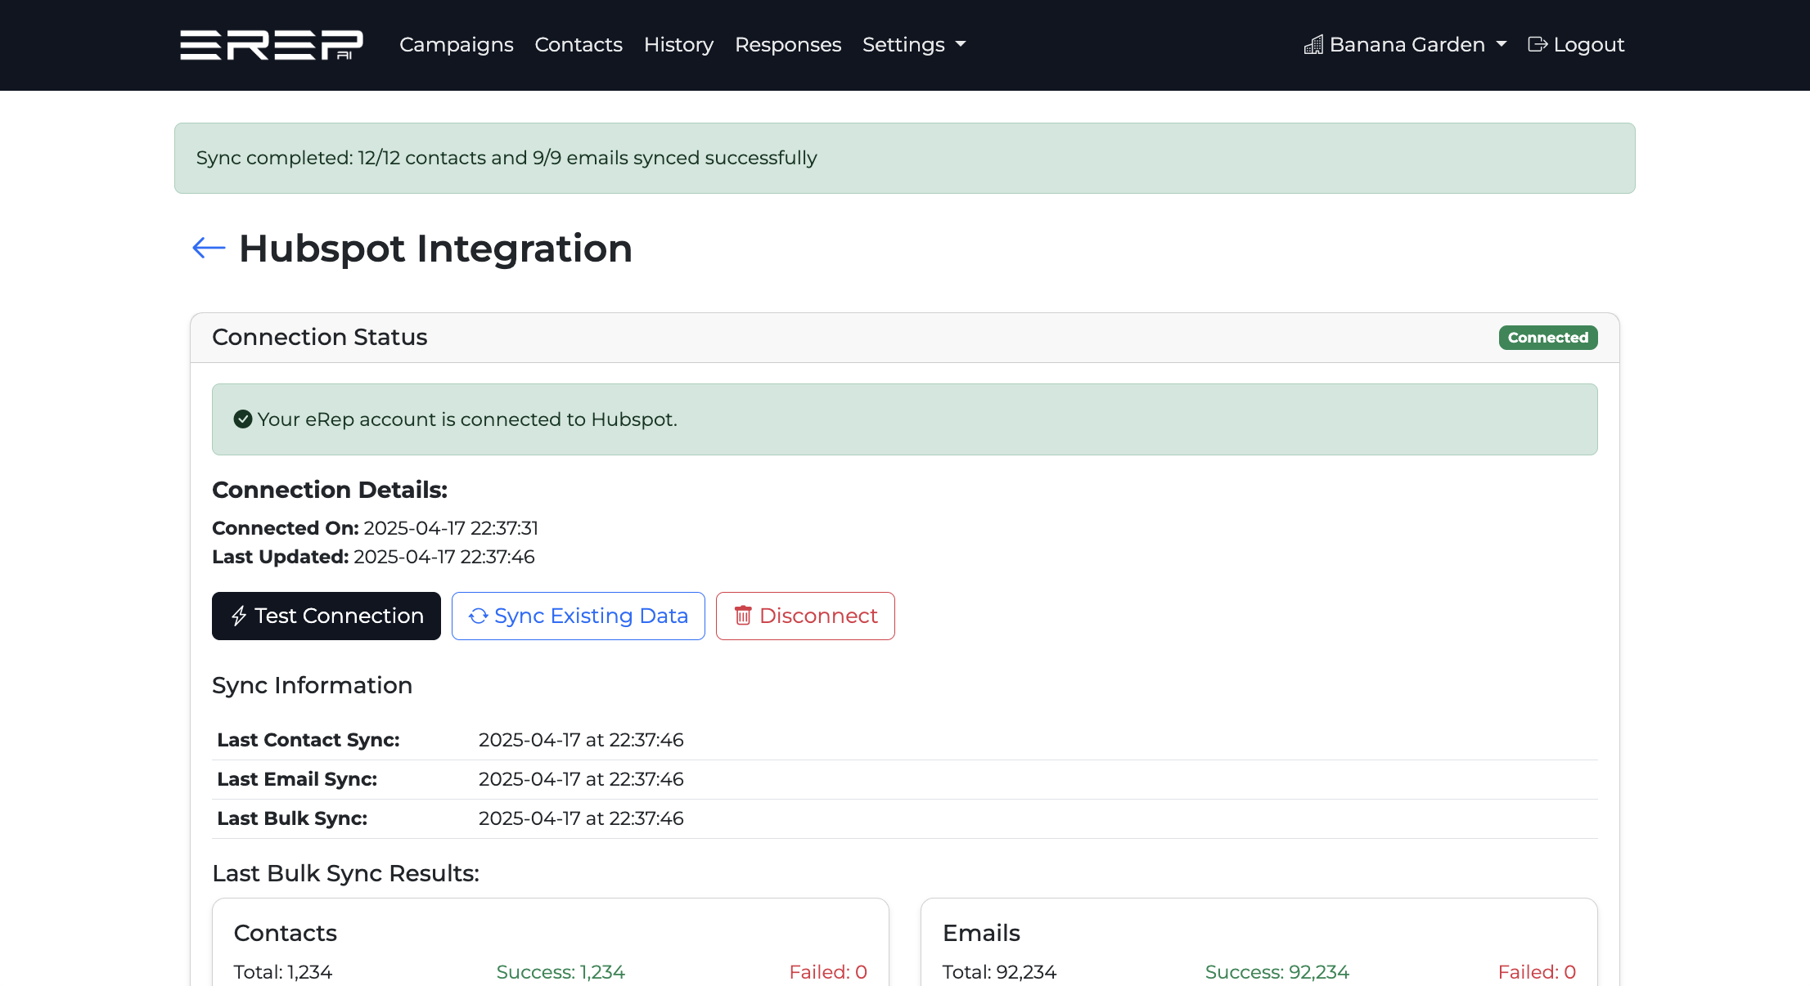Image resolution: width=1810 pixels, height=986 pixels.
Task: Click the Sync Information heading
Action: point(312,685)
